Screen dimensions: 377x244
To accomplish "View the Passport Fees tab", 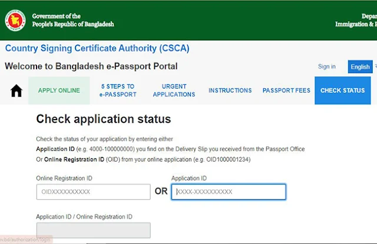I will [286, 91].
